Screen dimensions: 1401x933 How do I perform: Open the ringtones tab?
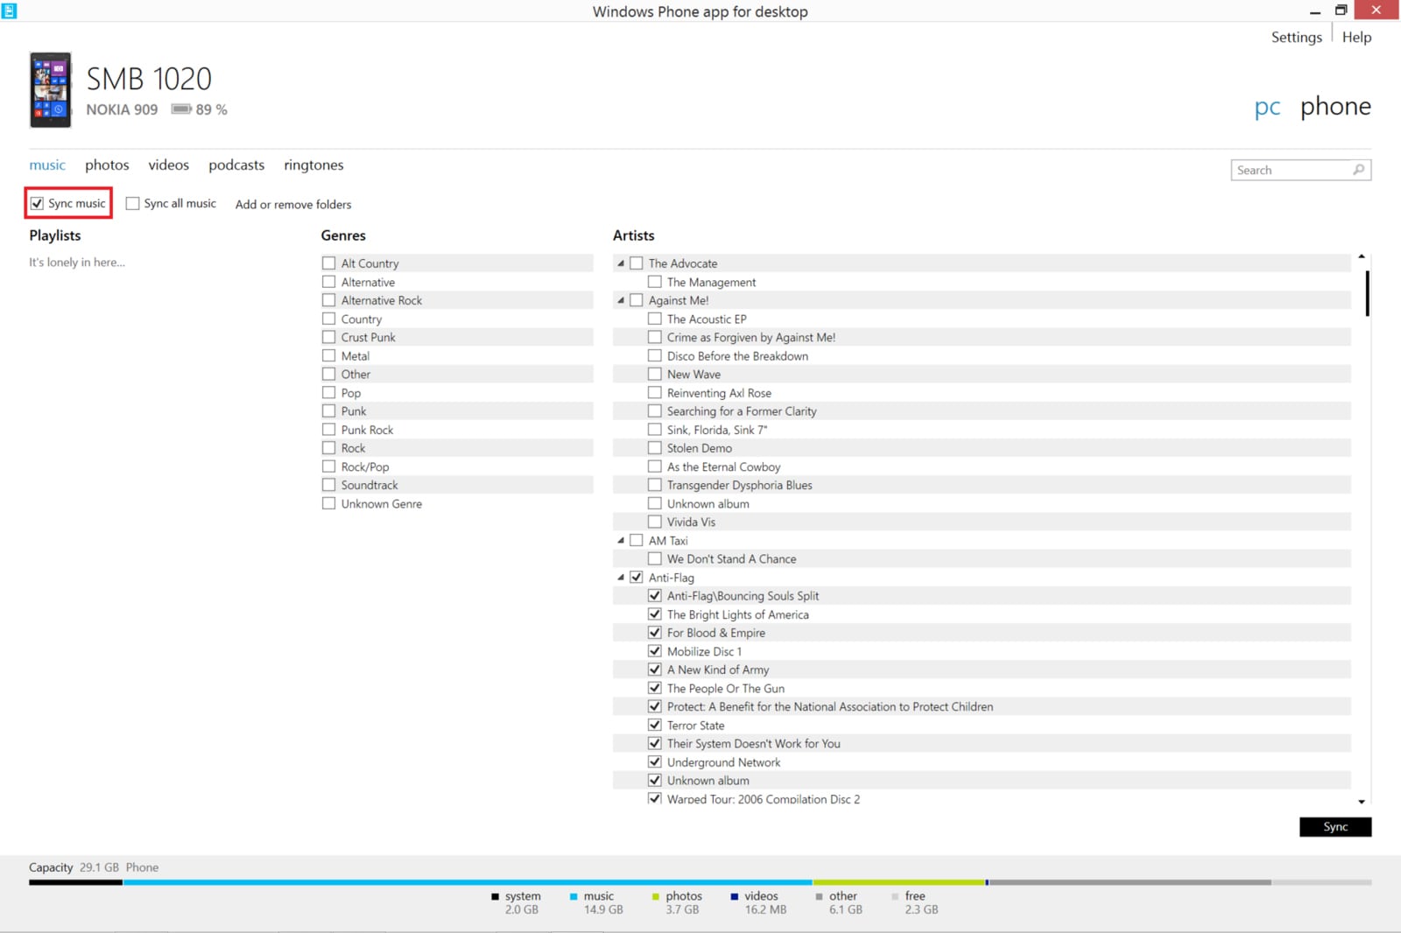click(313, 165)
